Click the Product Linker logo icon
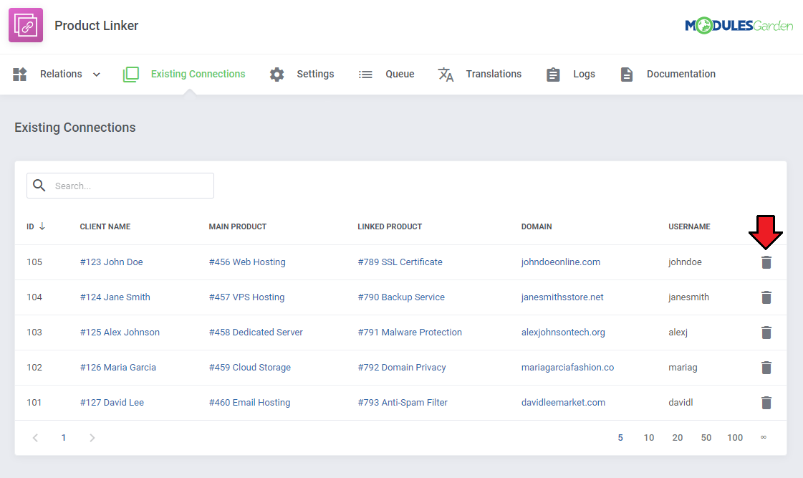This screenshot has width=803, height=478. click(x=26, y=25)
